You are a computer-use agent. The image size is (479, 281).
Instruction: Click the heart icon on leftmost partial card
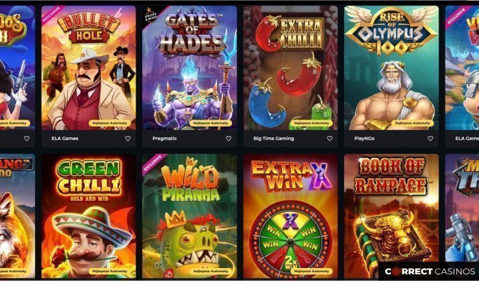(27, 139)
